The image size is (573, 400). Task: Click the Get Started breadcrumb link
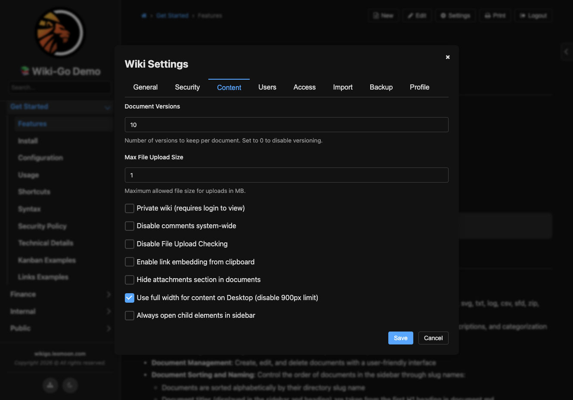pos(172,16)
